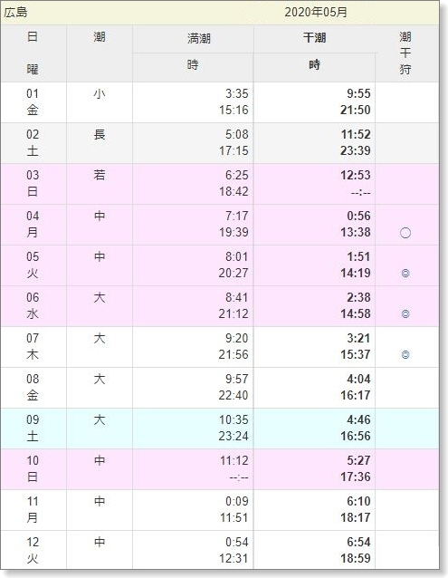Select the 01 金 date cell

pyautogui.click(x=33, y=101)
